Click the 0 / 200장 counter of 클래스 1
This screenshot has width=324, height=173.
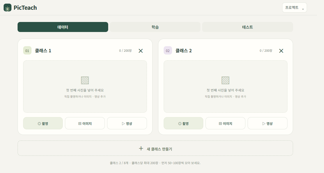[125, 51]
